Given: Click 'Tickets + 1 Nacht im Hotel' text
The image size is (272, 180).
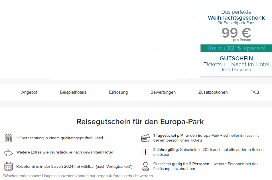Looking at the screenshot, I should (x=236, y=64).
